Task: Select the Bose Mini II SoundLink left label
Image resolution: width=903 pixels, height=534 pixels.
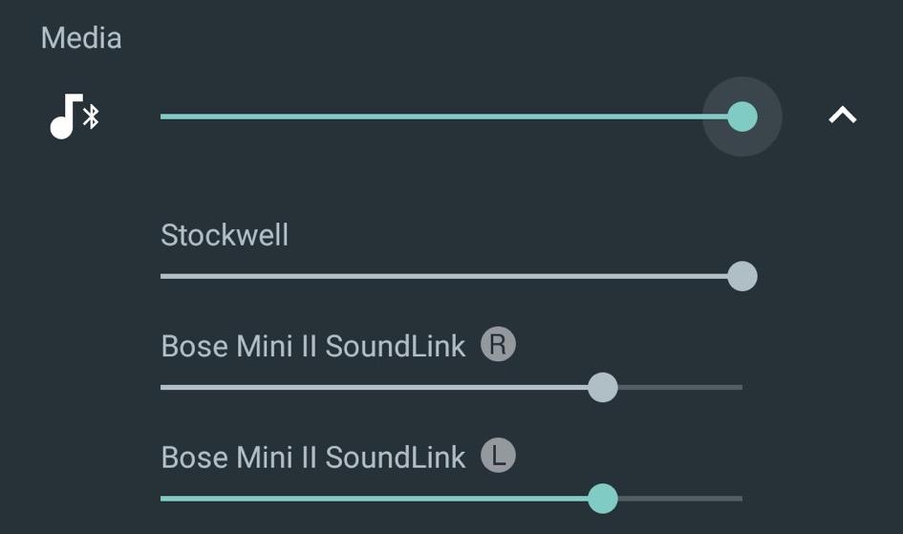Action: click(313, 457)
